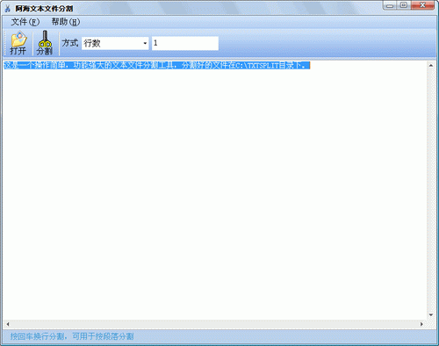This screenshot has width=439, height=346.
Task: Click the scissors app icon in title bar
Action: tap(7, 9)
